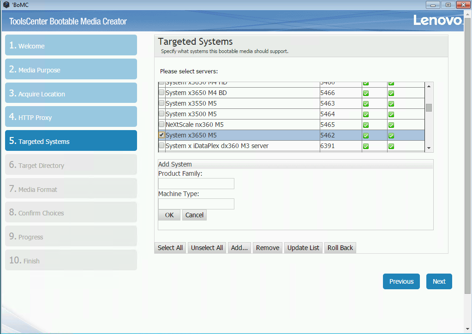Screen dimensions: 472x334
Task: Focus the Product Family input field
Action: coord(196,184)
